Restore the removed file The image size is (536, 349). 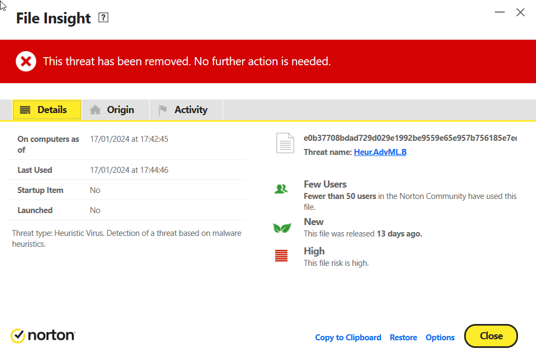click(x=403, y=338)
